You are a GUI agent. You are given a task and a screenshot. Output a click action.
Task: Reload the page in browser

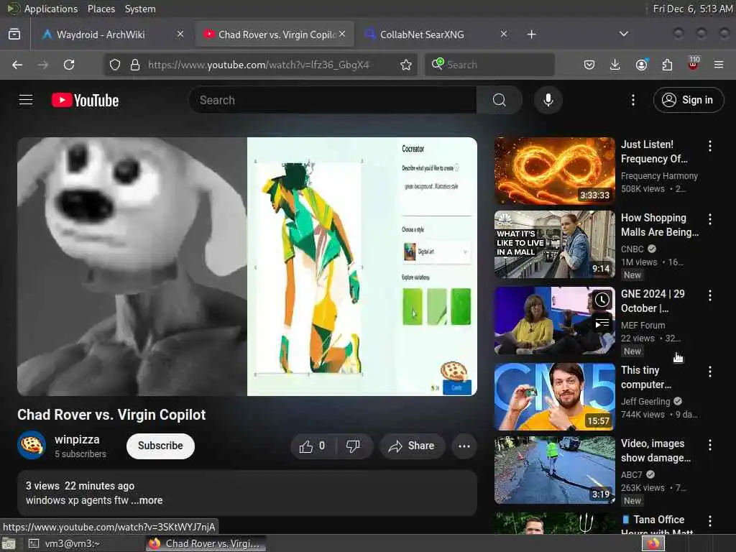pos(69,65)
